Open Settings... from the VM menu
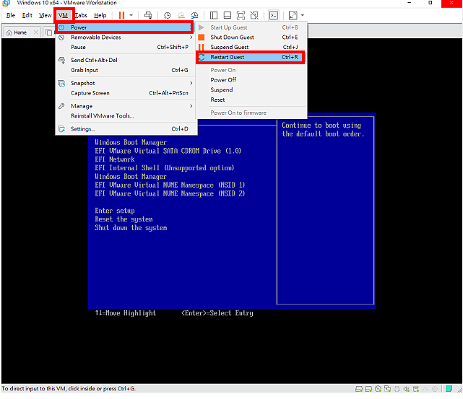The image size is (463, 399). 126,129
